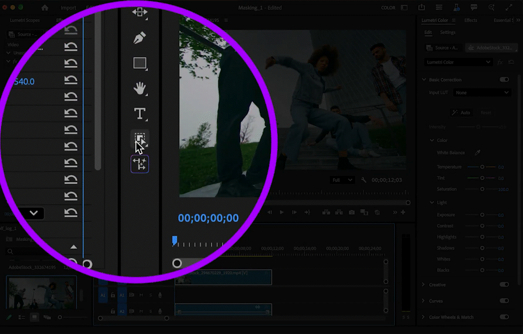Solo audio track A1
Viewport: 523px width, 334px height.
click(151, 295)
